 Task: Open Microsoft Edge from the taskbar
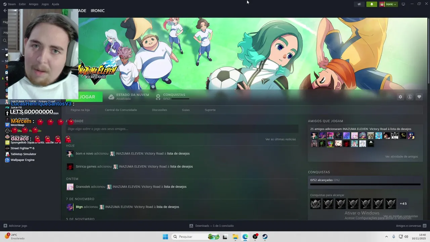click(x=245, y=237)
